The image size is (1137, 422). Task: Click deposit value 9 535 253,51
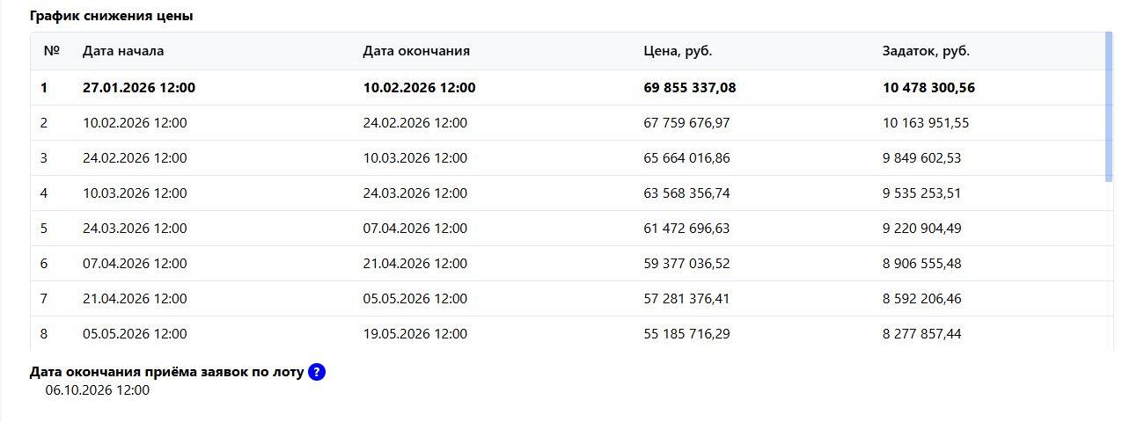(921, 193)
